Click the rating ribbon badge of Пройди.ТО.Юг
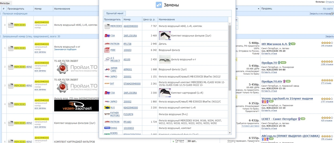 click(287, 81)
